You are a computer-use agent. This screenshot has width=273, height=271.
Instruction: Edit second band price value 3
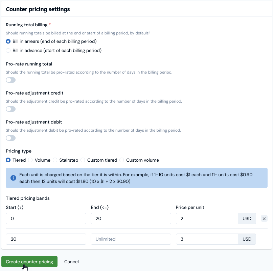tap(207, 239)
